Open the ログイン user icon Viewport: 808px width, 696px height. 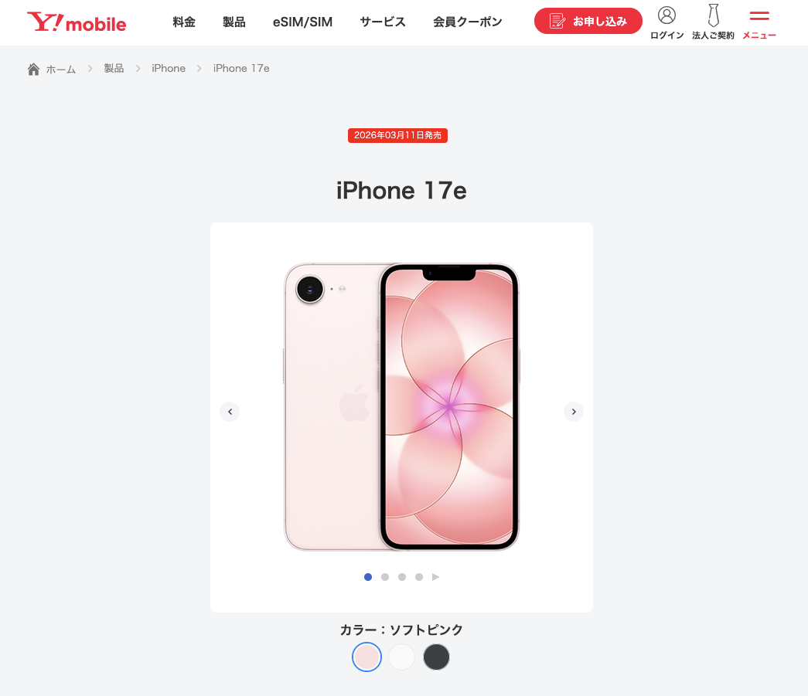tap(667, 15)
